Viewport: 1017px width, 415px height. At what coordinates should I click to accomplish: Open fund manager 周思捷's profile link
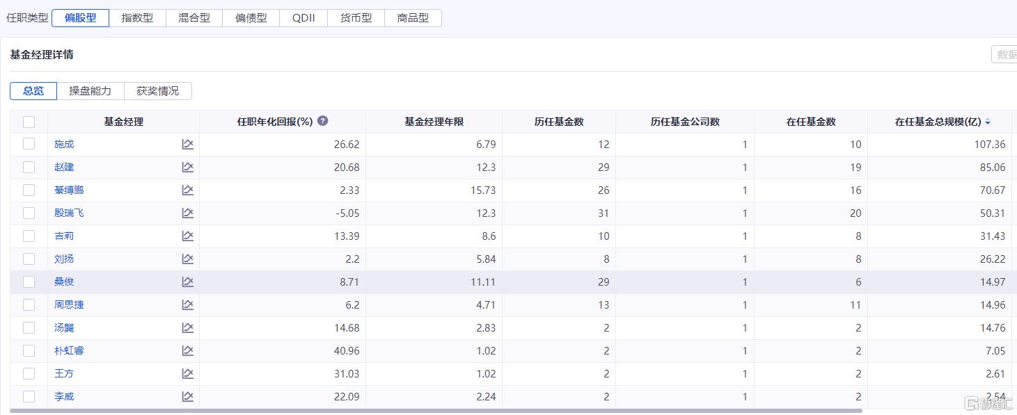pos(69,304)
